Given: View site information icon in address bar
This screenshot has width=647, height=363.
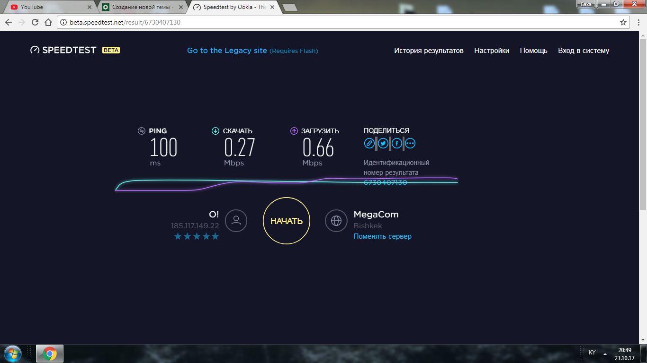Looking at the screenshot, I should pos(64,22).
